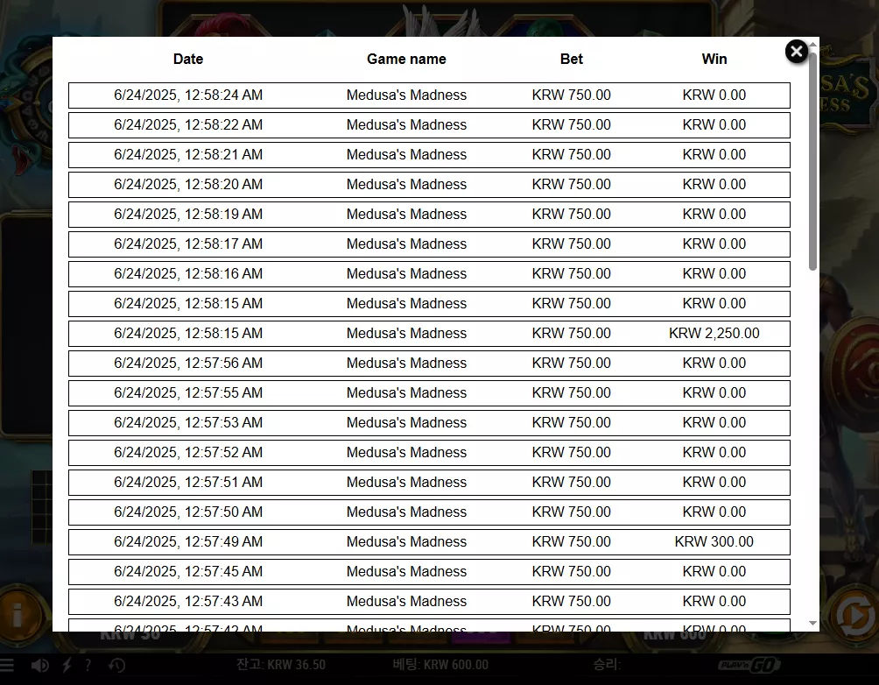Select the 12:57:50 AM history row
The width and height of the screenshot is (879, 685).
[429, 512]
